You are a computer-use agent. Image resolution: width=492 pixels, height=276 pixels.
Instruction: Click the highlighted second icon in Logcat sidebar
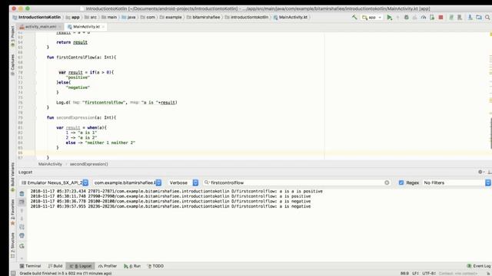tap(22, 202)
